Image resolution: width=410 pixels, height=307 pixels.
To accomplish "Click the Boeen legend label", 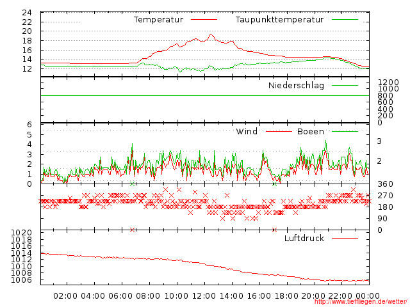I will (x=311, y=131).
